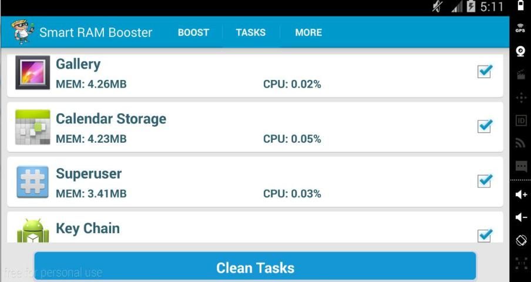
Task: Open the Gallery app icon
Action: 32,73
